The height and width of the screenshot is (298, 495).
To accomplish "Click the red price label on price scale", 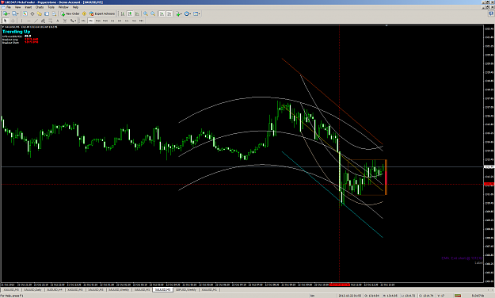I will (x=489, y=184).
